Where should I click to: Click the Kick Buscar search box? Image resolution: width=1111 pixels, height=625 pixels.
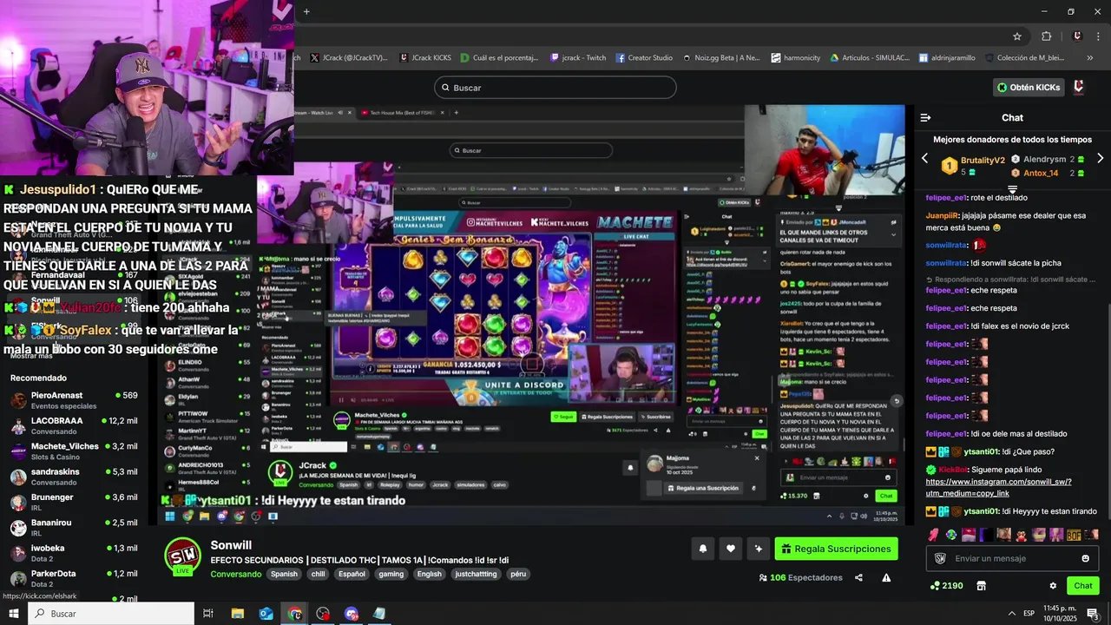click(x=555, y=88)
